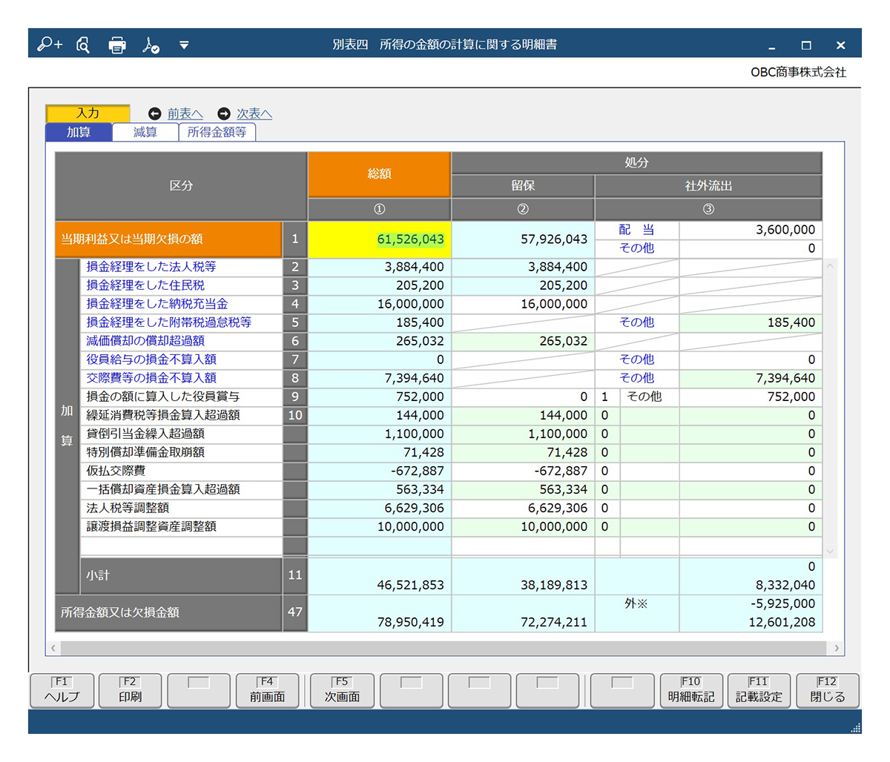Click the F11 記載設定 button
This screenshot has height=762, width=890.
click(759, 690)
